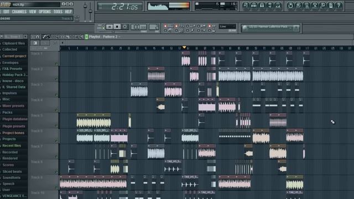Select the Playlist Playback speaker tool
The height and width of the screenshot is (199, 354).
81,37
